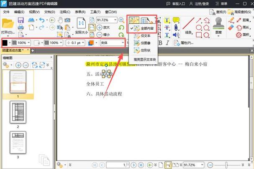
Task: Select the rectangle shape tool
Action: [x=199, y=35]
